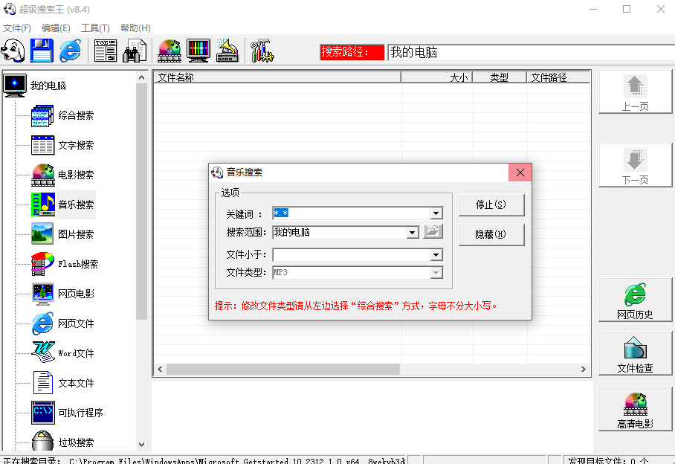Open the 文件(F) menu
The height and width of the screenshot is (464, 675).
17,28
